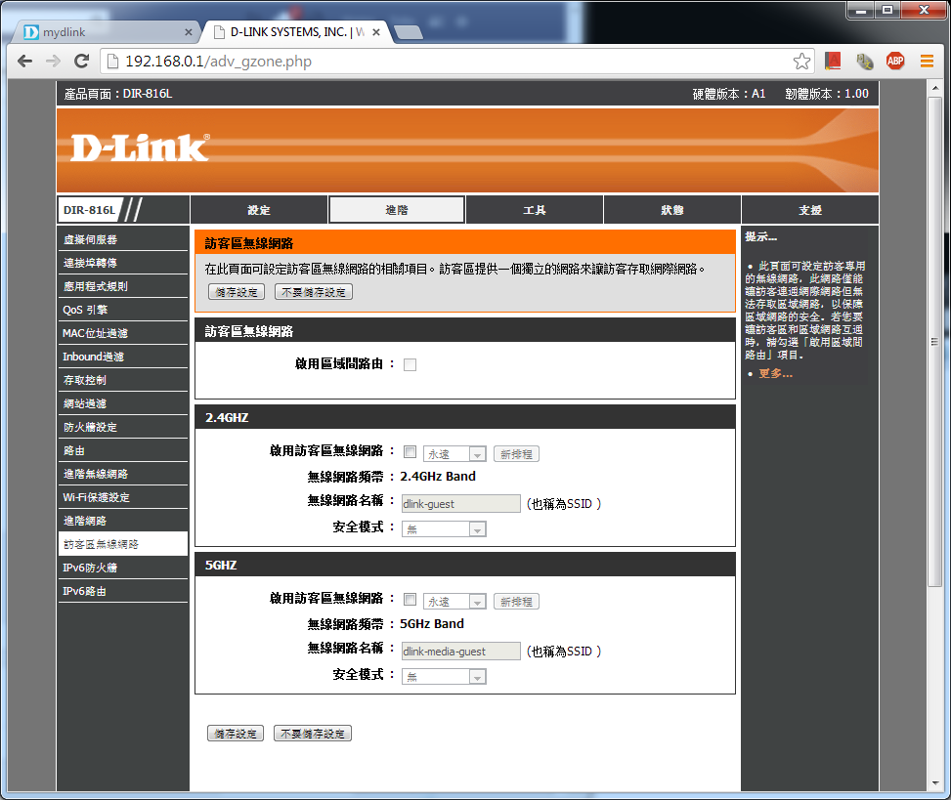Viewport: 951px width, 800px height.
Task: Click the 更多... link in hints
Action: pyautogui.click(x=775, y=374)
